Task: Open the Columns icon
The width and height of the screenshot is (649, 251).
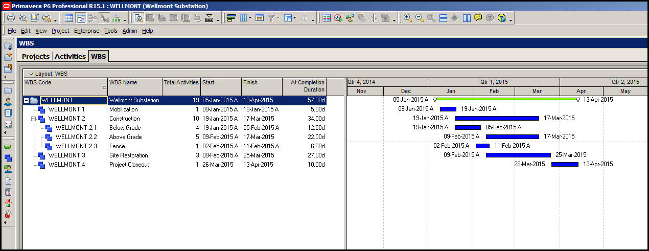Action: click(x=243, y=18)
